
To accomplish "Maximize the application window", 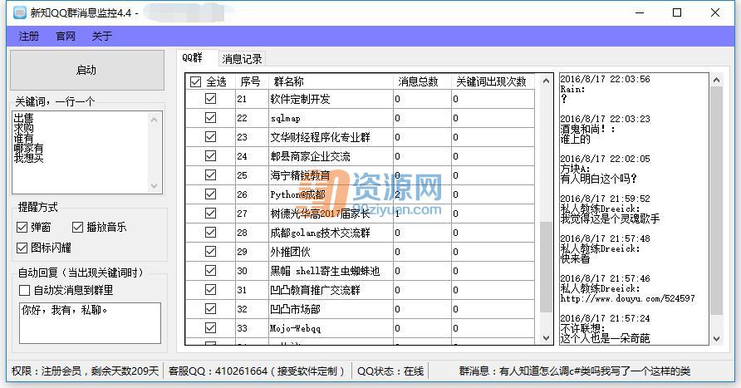I will point(677,12).
